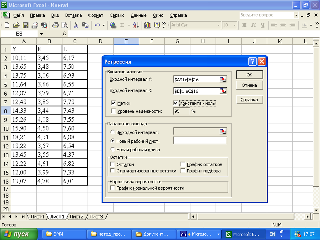Open the Правка menu
Screen dimensions: 320x240
[x=38, y=15]
